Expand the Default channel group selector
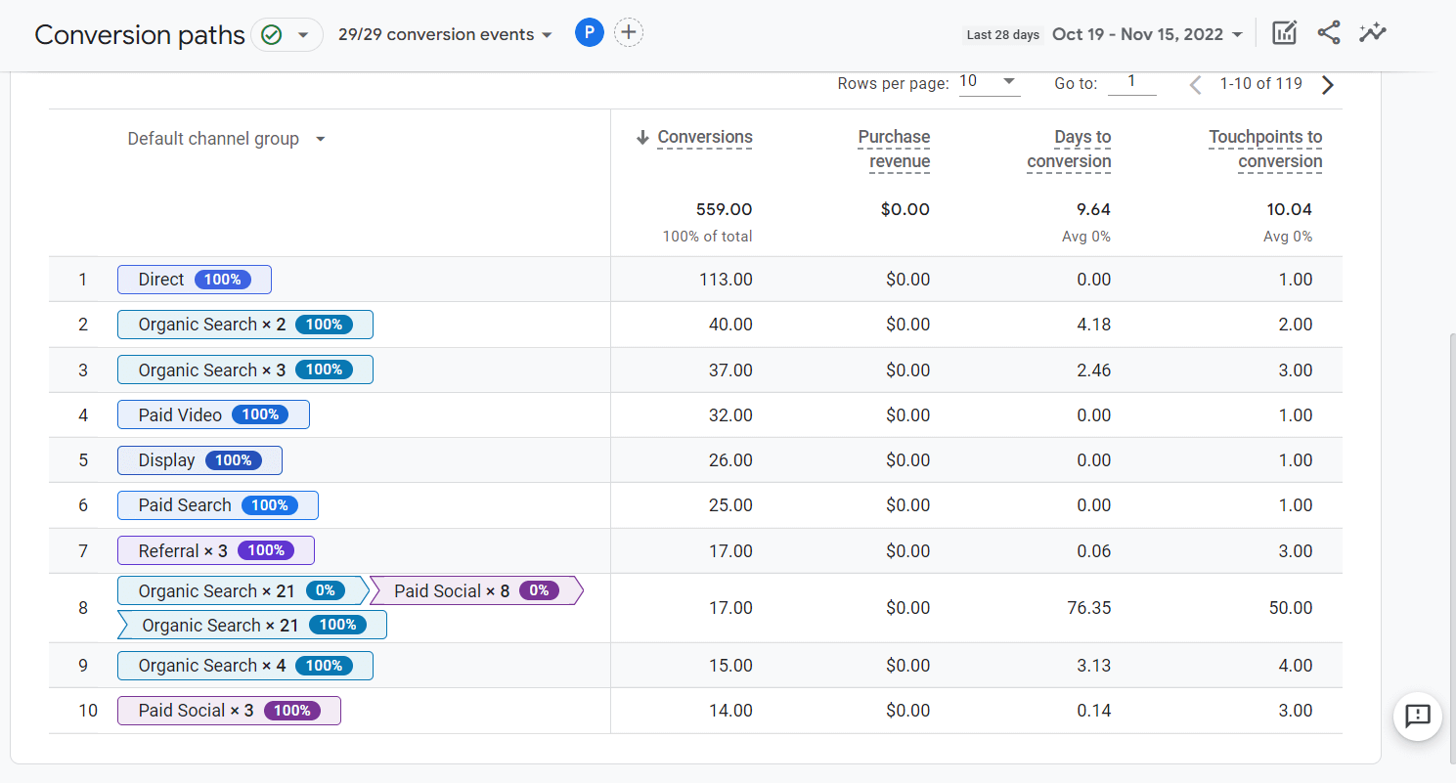This screenshot has width=1456, height=783. coord(226,139)
